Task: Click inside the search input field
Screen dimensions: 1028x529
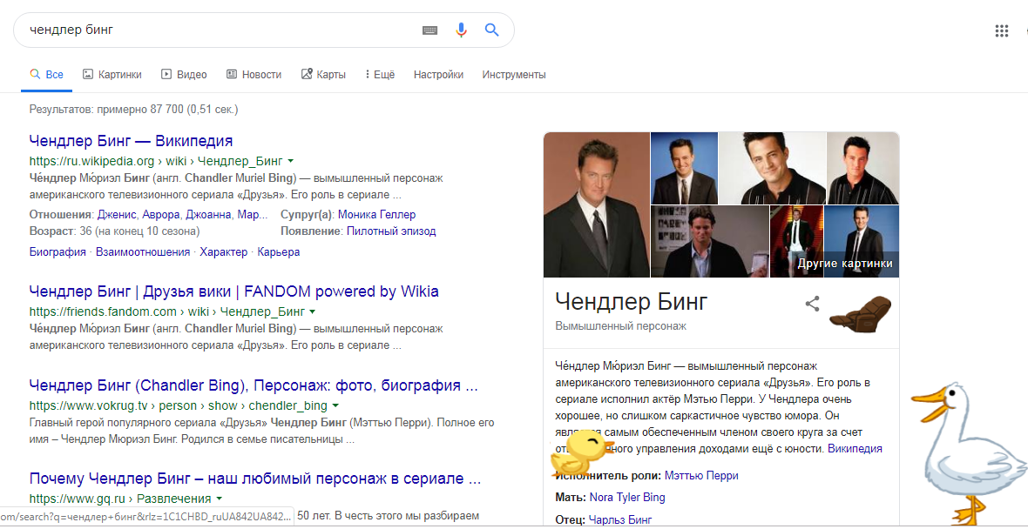Action: pos(218,30)
